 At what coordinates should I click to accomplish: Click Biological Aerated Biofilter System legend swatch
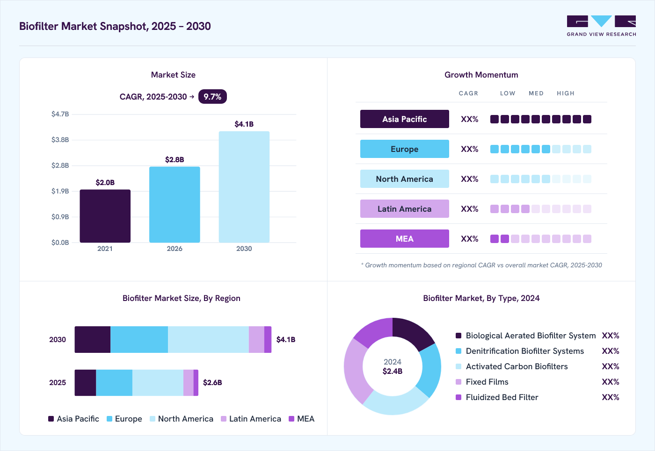[x=458, y=336]
